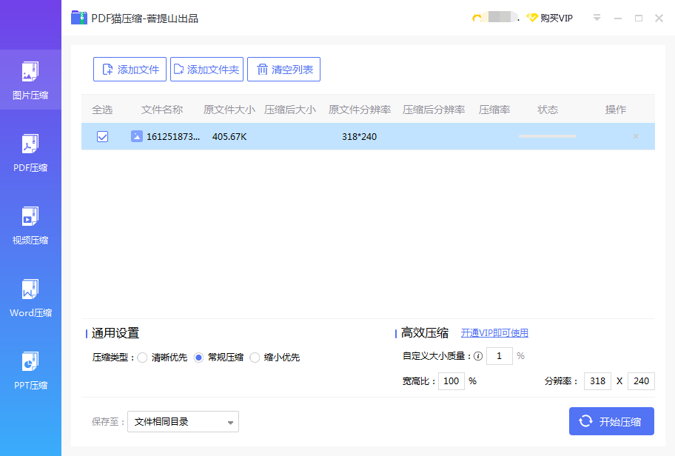This screenshot has width=675, height=456.
Task: Click the 文件名称 column header
Action: click(x=162, y=110)
